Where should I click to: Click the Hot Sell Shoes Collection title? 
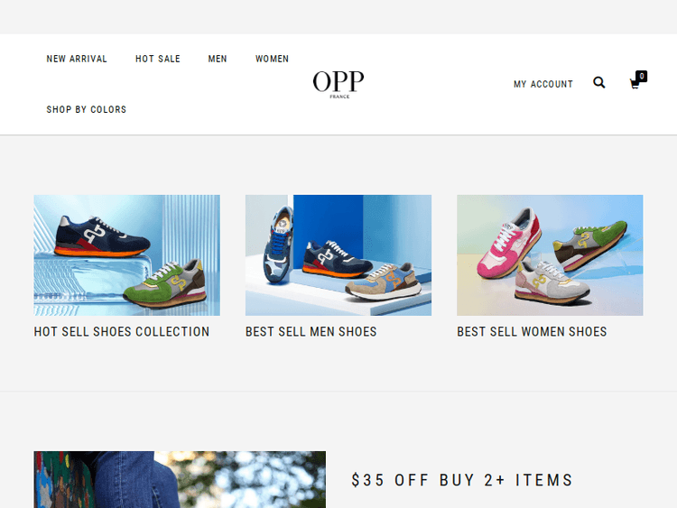pyautogui.click(x=122, y=331)
